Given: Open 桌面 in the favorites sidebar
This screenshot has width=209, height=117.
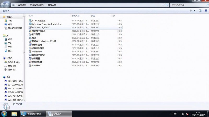Looking at the screenshot, I should (x=8, y=24).
